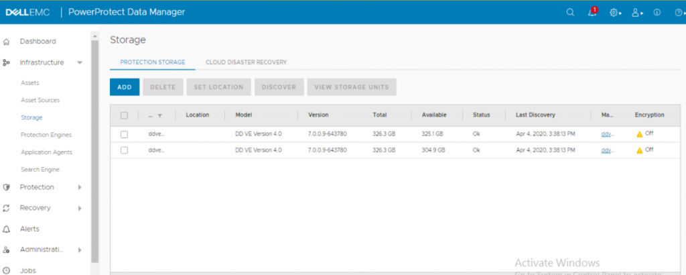Check the row with 304.9 GB available

tap(124, 150)
